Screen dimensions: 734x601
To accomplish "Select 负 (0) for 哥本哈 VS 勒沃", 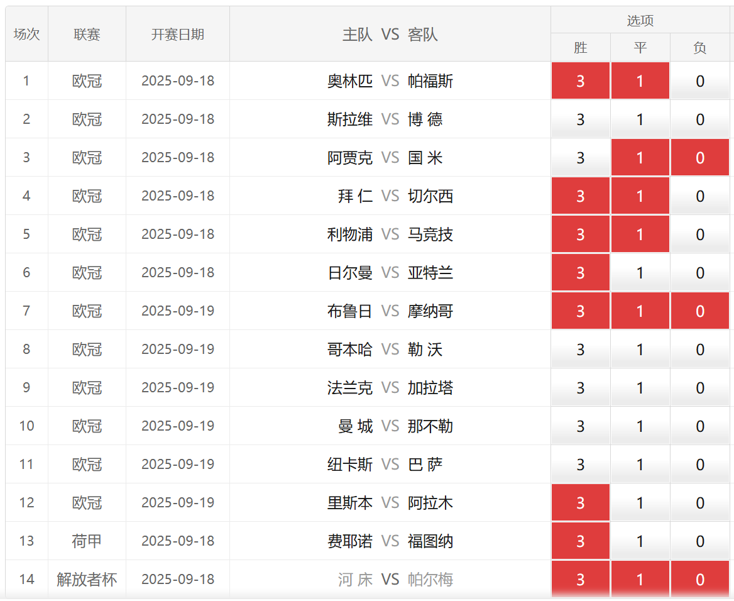I will 700,350.
